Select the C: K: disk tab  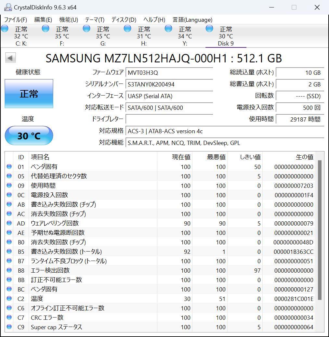[x=21, y=36]
